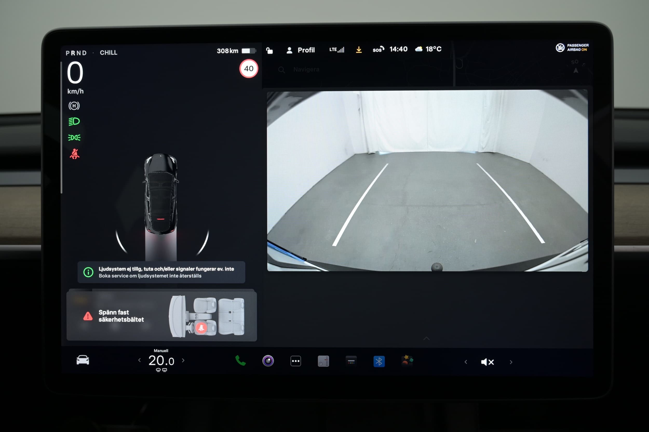Screen dimensions: 649x432
Task: Tap the 40 speed limit sign
Action: 249,69
